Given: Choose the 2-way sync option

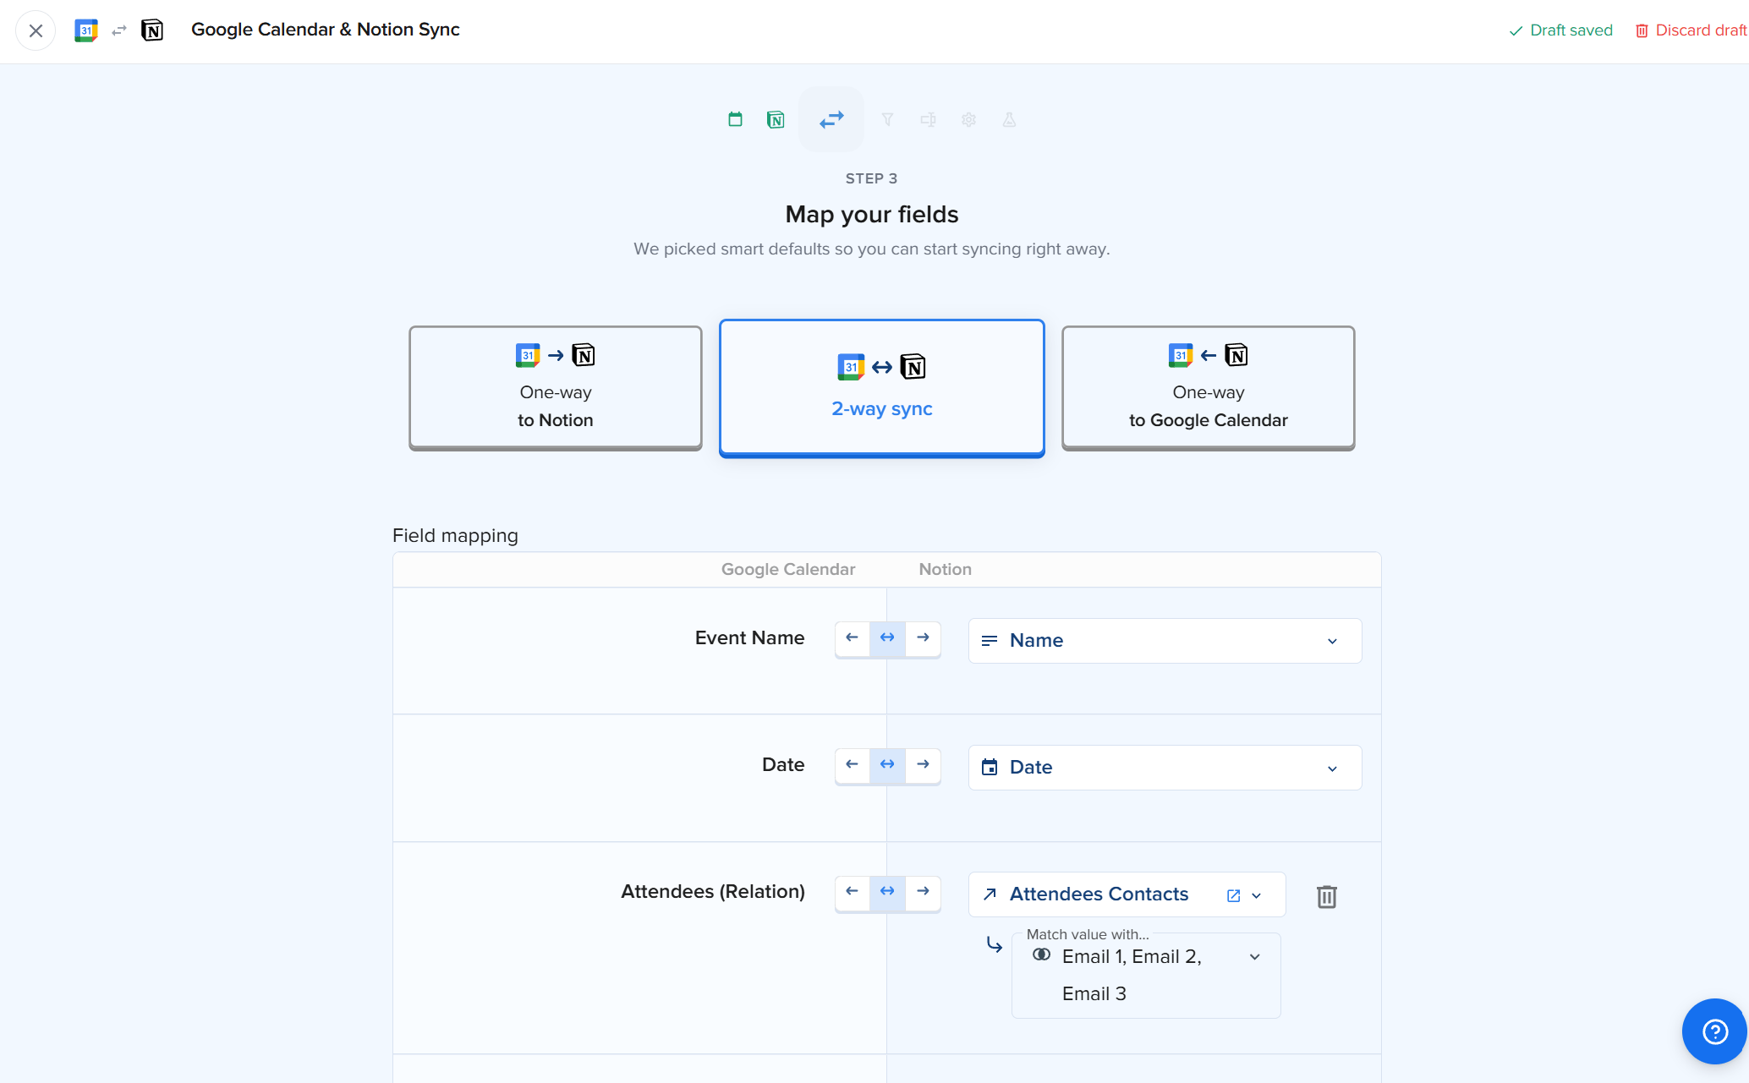Looking at the screenshot, I should 882,387.
